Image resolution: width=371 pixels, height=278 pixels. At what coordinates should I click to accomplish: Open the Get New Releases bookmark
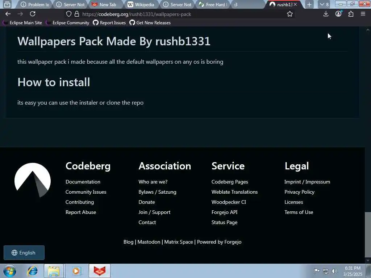(x=150, y=23)
